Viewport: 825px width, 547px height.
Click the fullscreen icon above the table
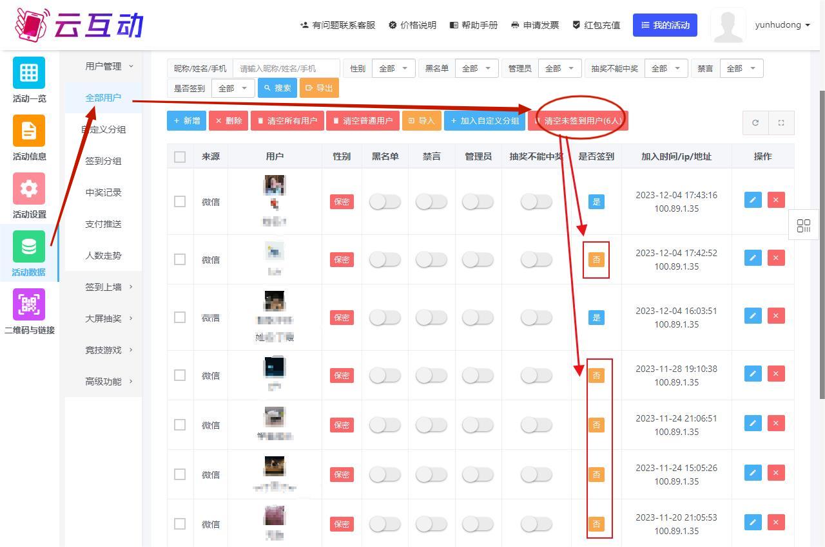pos(781,123)
